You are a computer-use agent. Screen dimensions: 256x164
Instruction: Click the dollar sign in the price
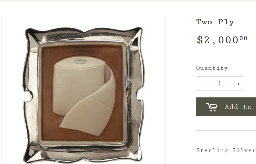[x=200, y=40]
